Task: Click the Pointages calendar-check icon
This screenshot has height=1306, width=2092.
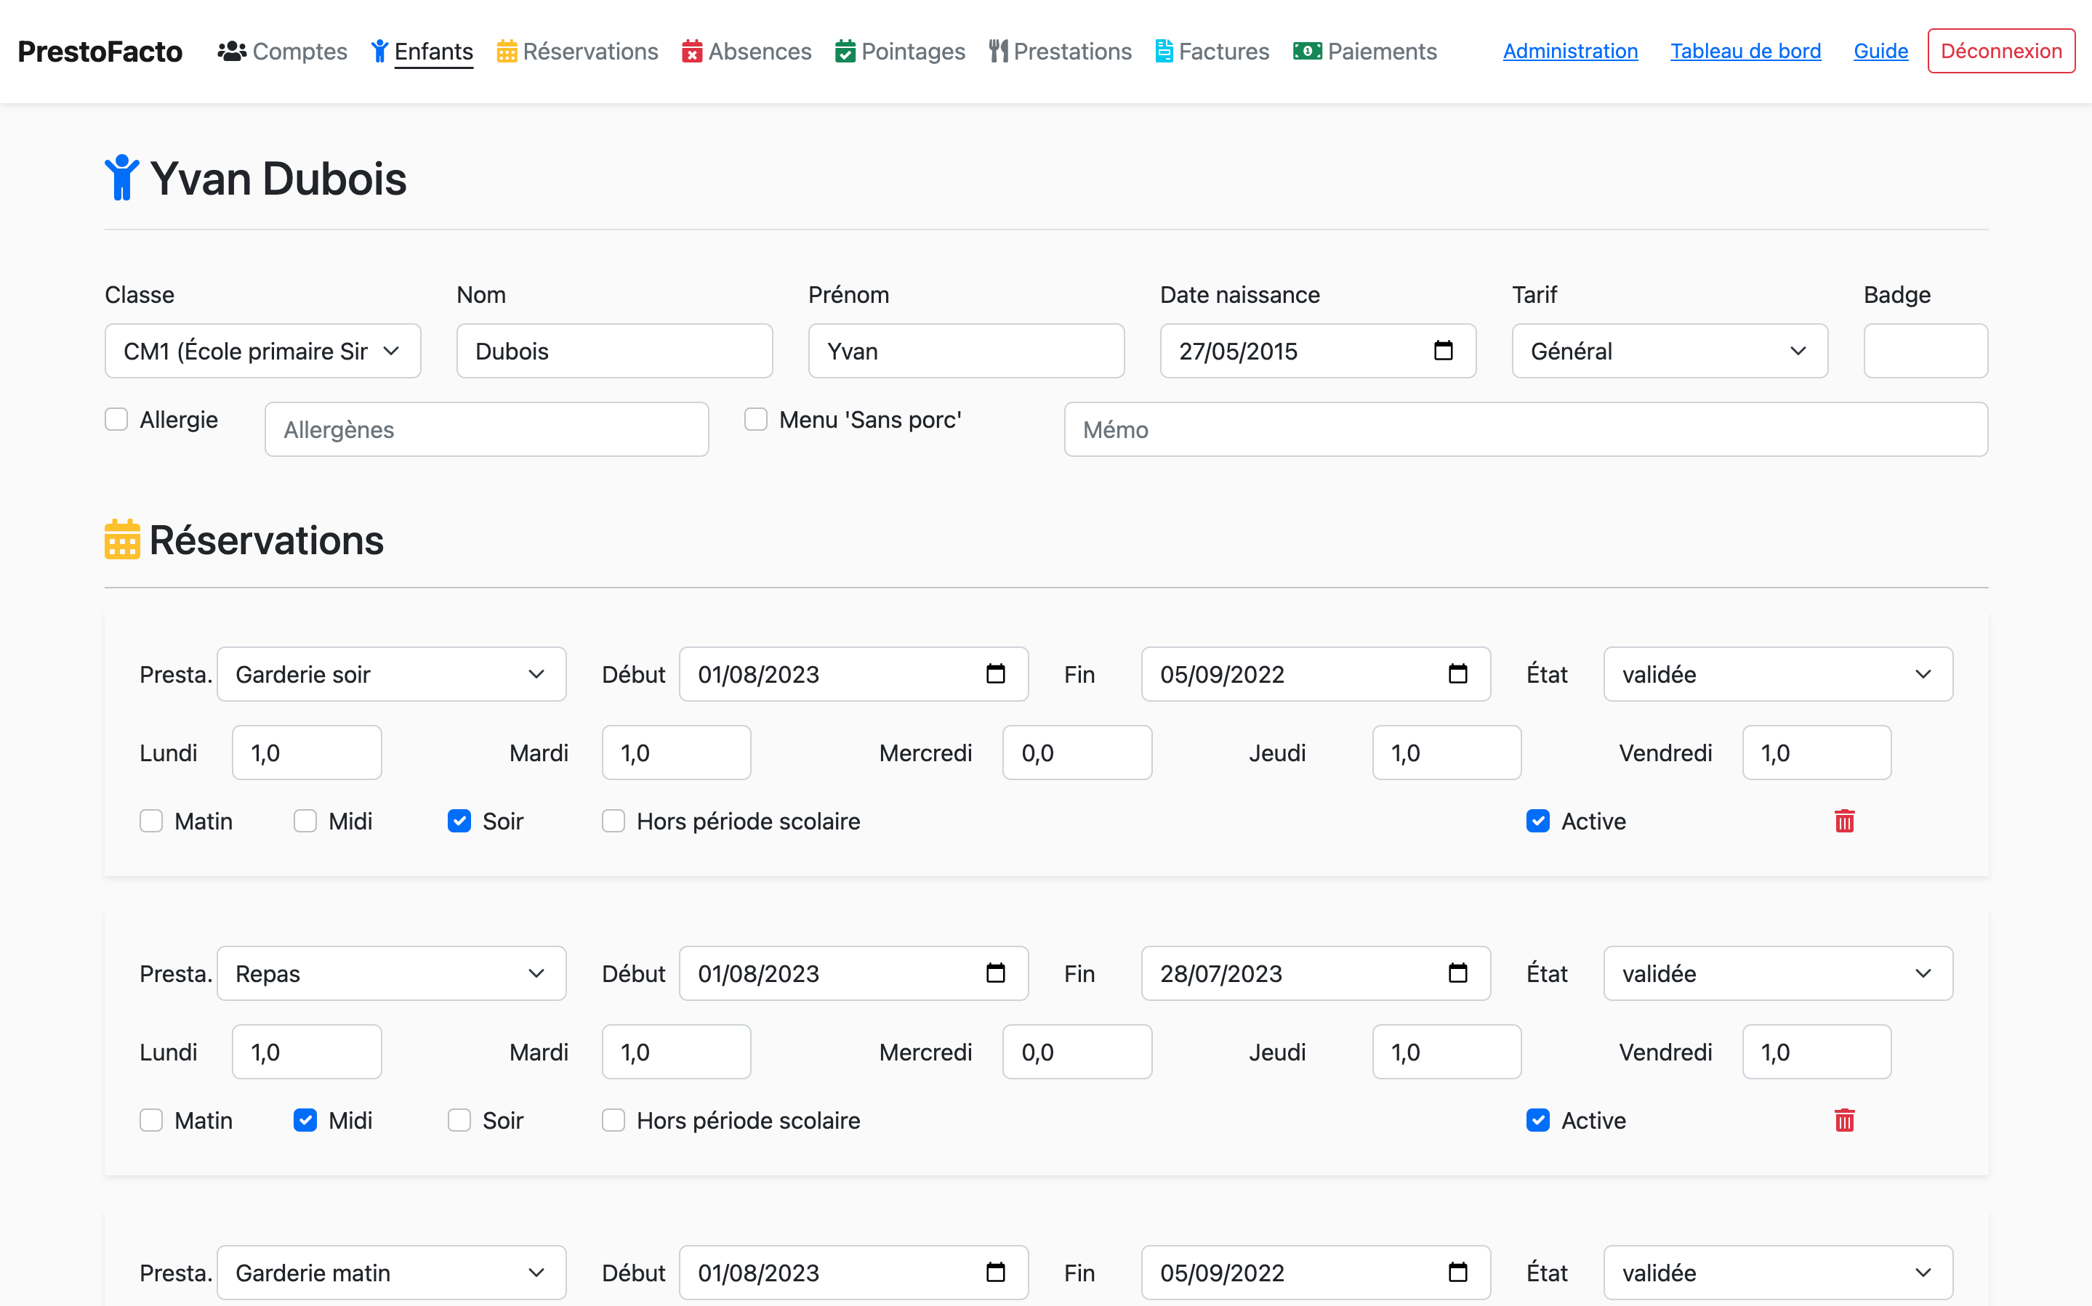Action: pyautogui.click(x=844, y=51)
